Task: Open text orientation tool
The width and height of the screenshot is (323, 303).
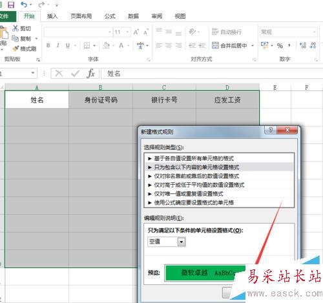Action: [192, 32]
